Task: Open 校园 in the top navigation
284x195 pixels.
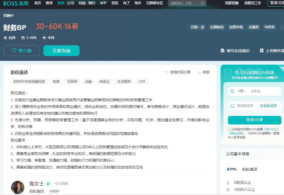Action: (82, 3)
